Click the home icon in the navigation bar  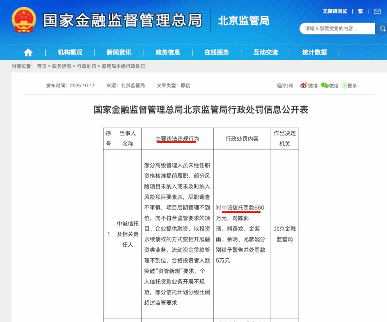point(28,52)
